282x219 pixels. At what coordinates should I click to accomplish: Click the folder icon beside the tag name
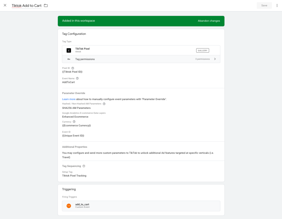click(x=46, y=6)
